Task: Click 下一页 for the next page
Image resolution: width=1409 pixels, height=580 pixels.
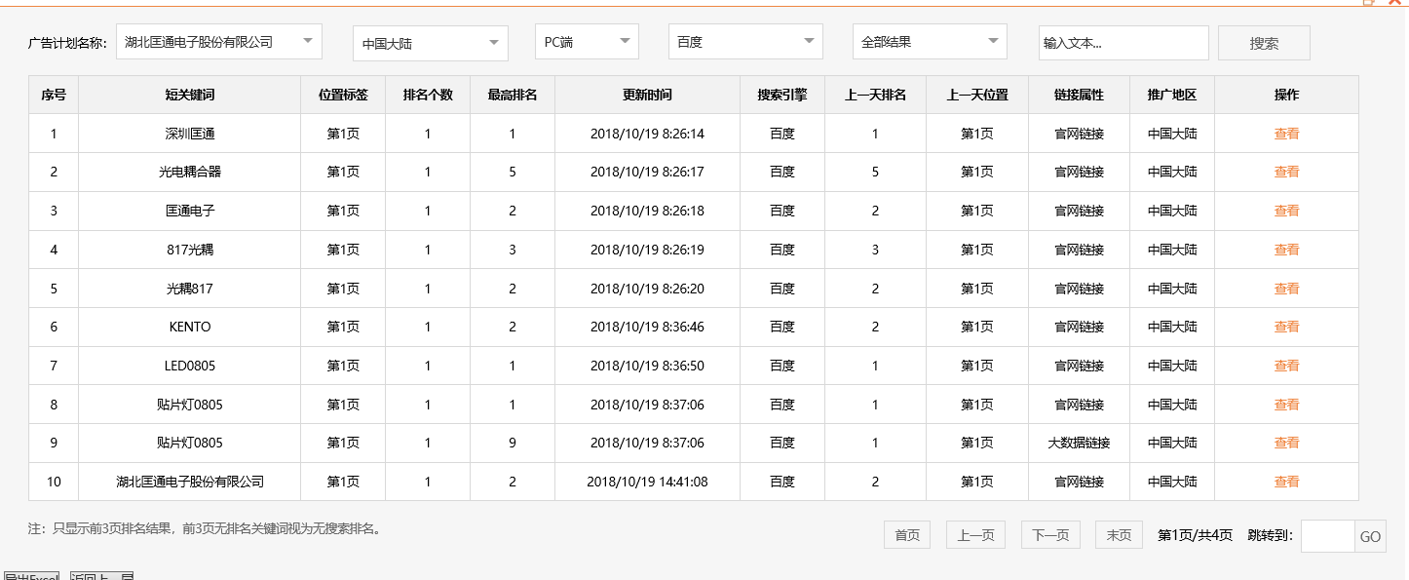Action: (x=1050, y=534)
